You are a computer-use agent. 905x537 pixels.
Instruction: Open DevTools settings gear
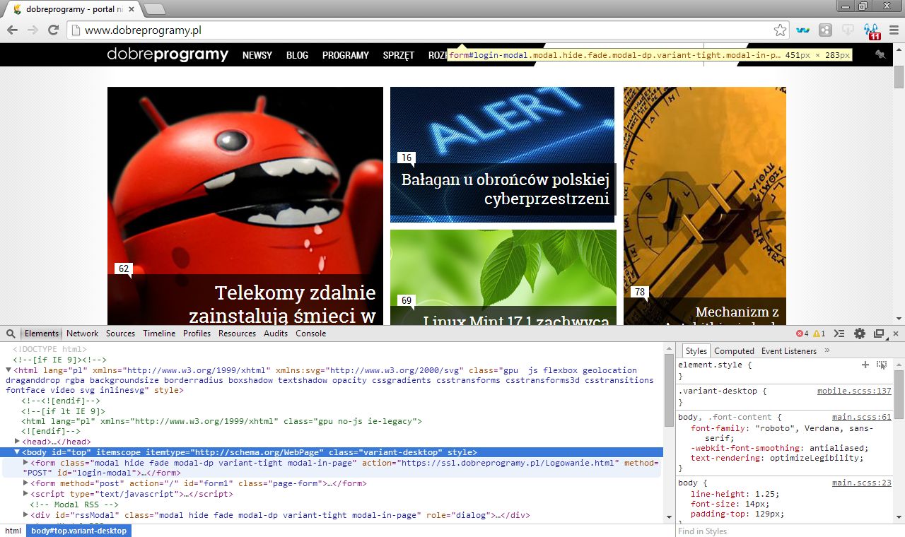(x=860, y=334)
